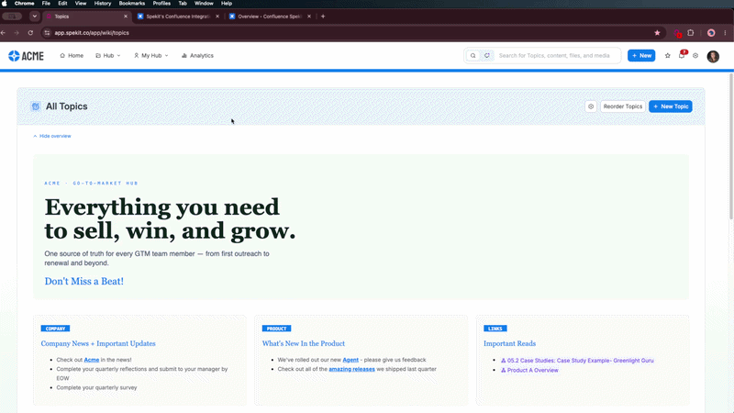Focus the Search for Topics field

point(557,55)
